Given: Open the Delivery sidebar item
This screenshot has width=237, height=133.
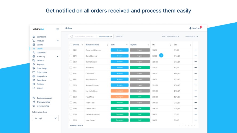Looking at the screenshot, I should tap(40, 60).
